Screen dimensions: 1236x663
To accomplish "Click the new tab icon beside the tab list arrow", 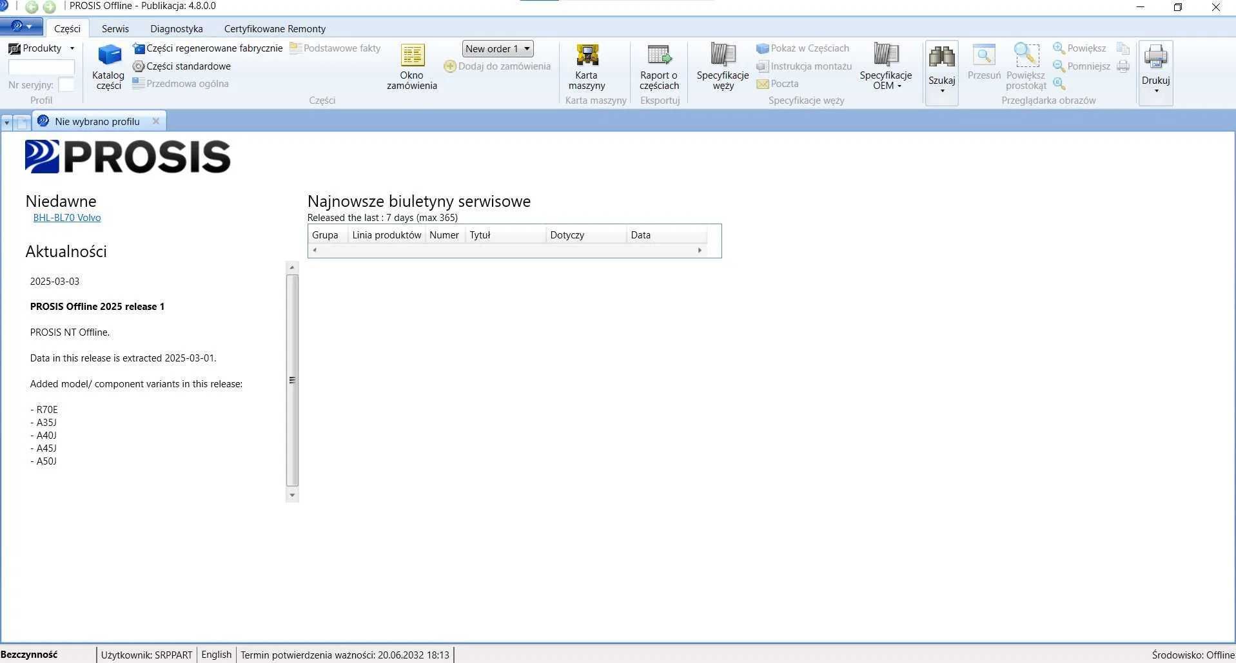I will [x=22, y=122].
